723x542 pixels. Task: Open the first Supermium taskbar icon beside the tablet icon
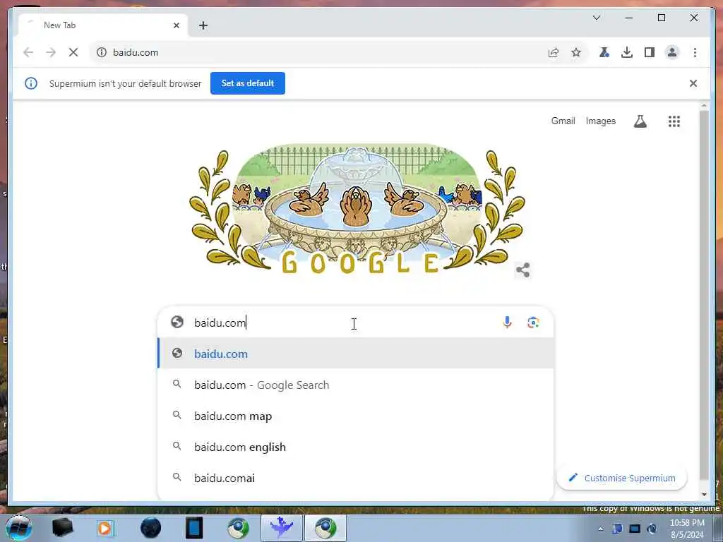pos(238,528)
